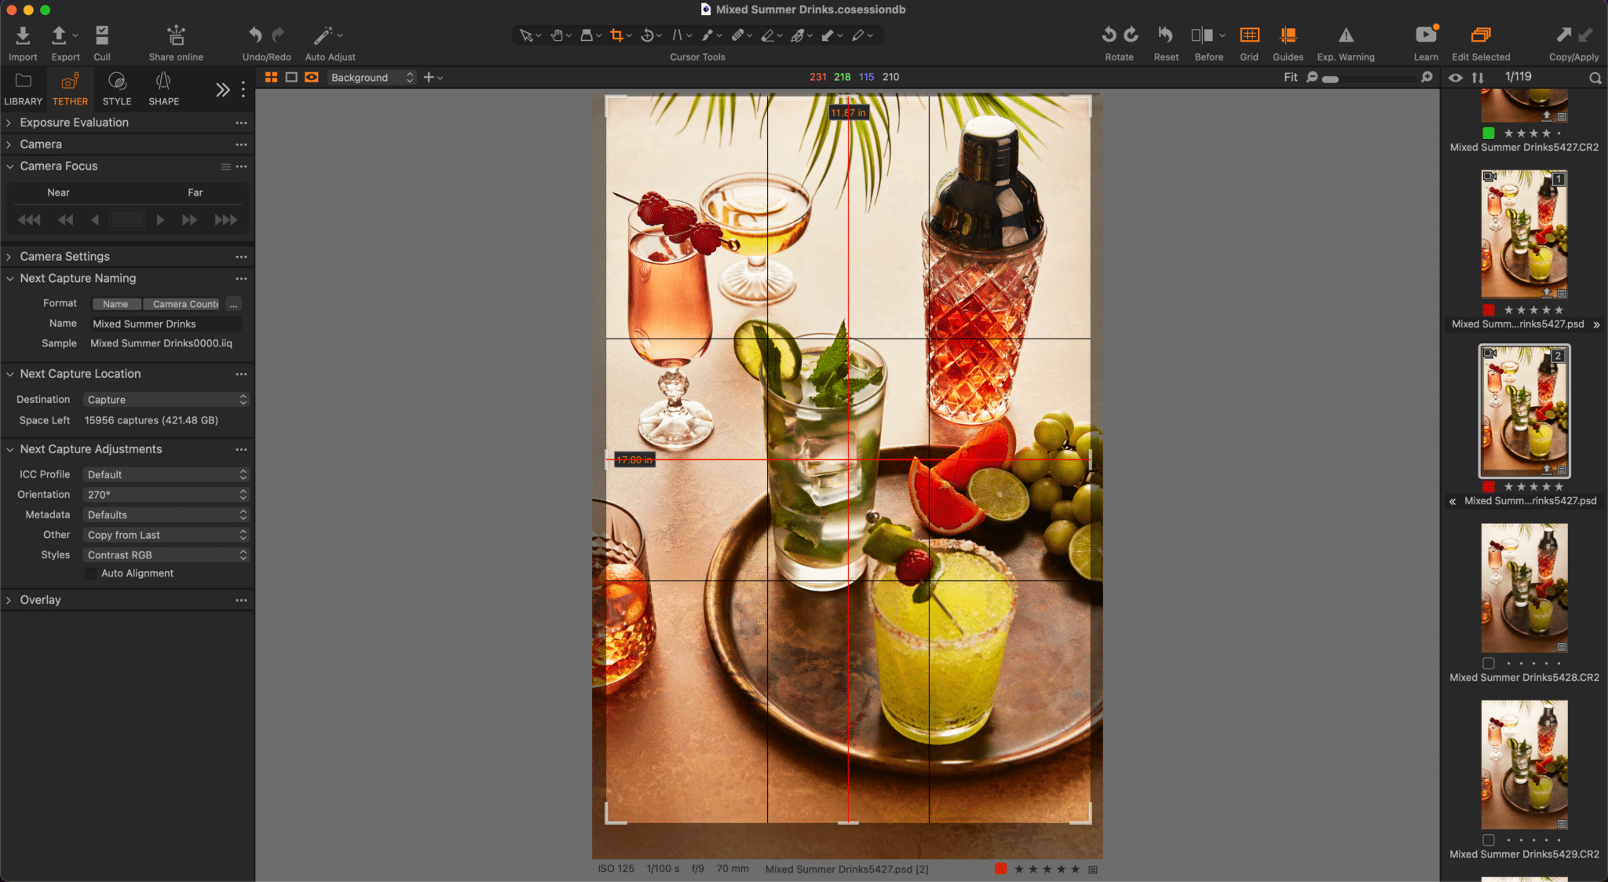This screenshot has width=1608, height=882.
Task: Open the Background layer dropdown
Action: 371,77
